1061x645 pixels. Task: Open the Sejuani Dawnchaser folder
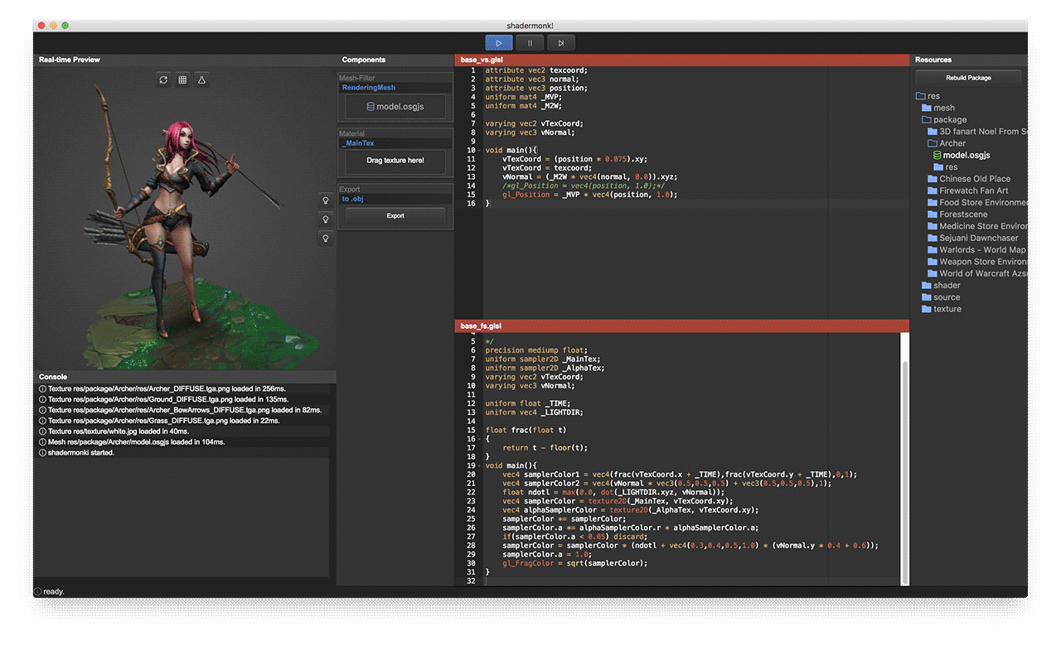pos(972,238)
